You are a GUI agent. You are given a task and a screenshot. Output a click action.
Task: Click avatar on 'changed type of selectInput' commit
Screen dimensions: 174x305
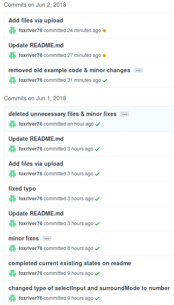click(x=12, y=298)
